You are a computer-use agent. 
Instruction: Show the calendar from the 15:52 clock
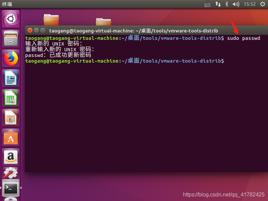[x=250, y=4]
